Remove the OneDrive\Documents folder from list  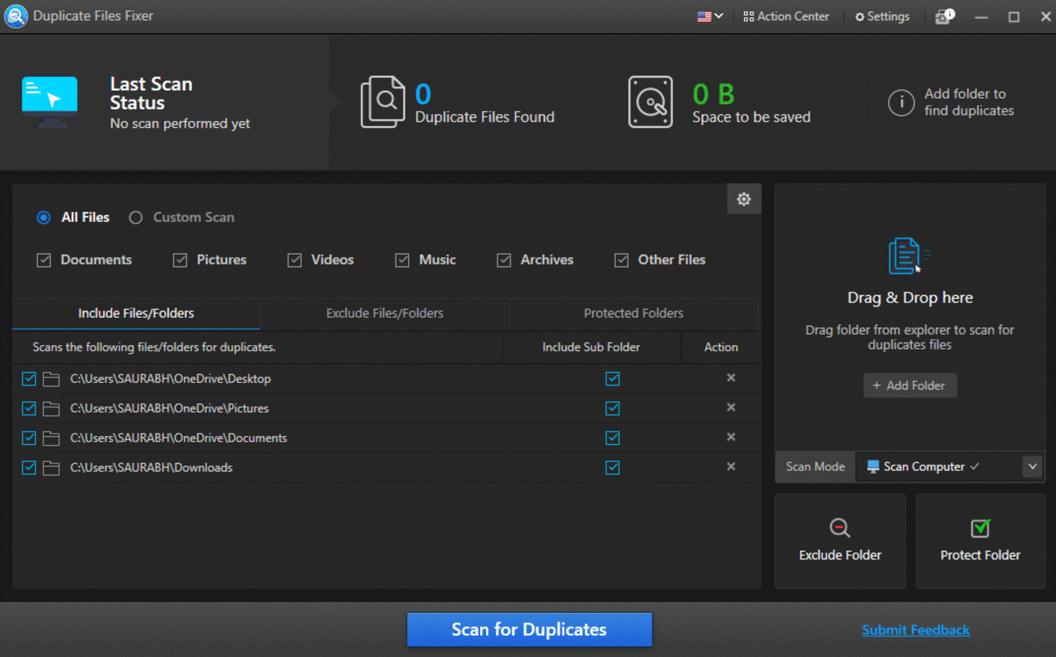(x=731, y=437)
